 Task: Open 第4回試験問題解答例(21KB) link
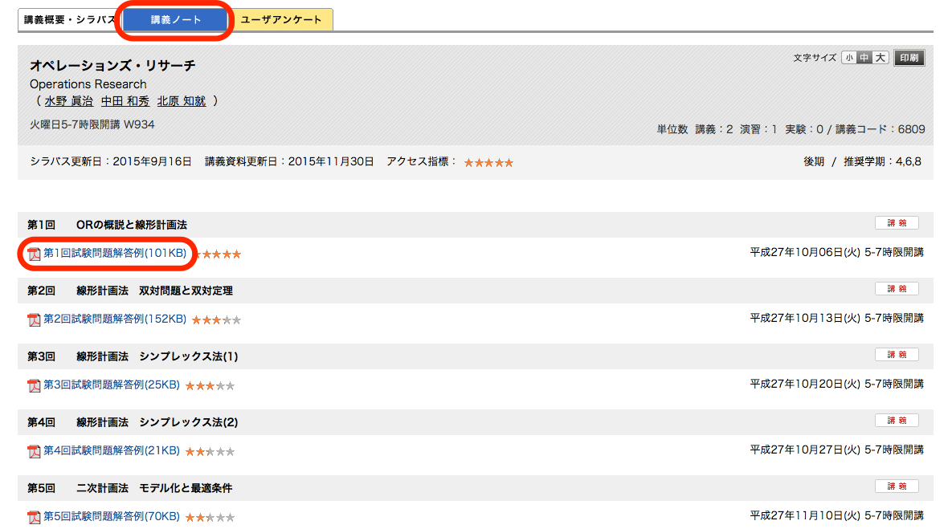coord(111,450)
